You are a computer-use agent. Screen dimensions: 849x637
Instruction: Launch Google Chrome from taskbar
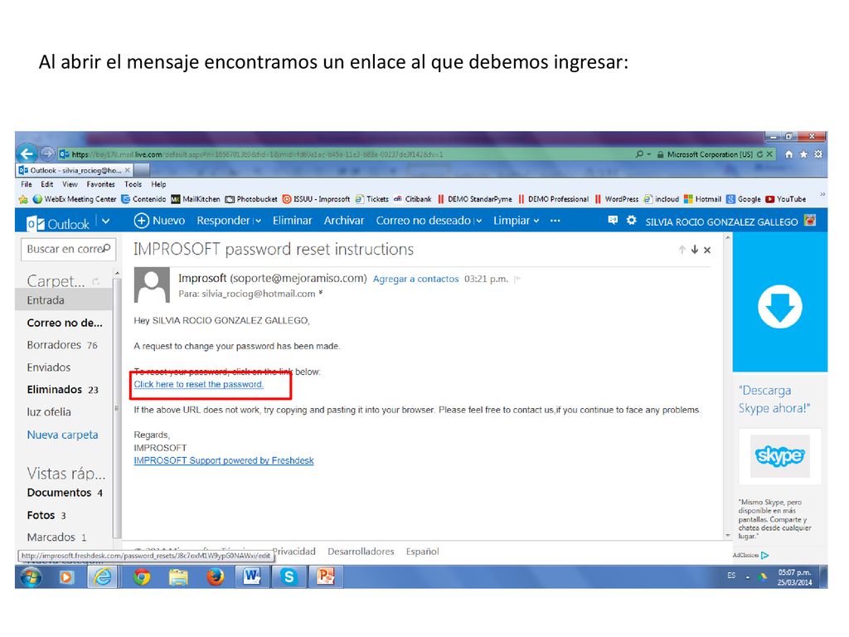tap(141, 577)
